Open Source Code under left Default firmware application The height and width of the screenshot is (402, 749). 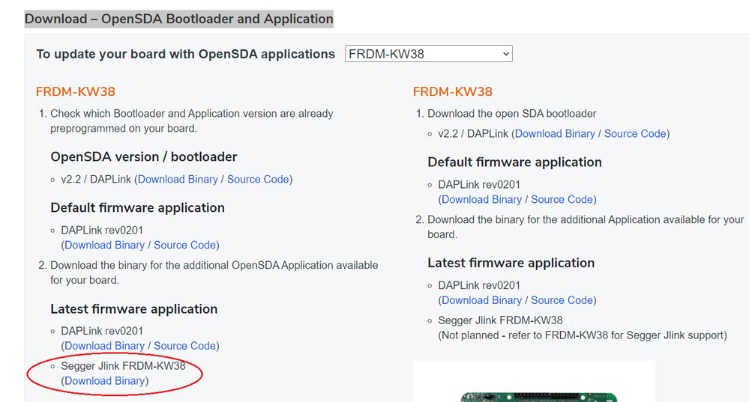pyautogui.click(x=184, y=245)
